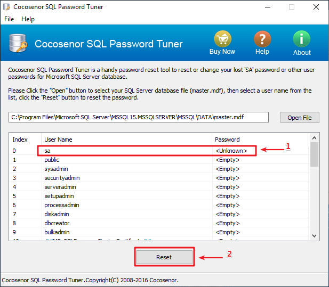Minimize the Cocosenor window
Screen dimensions: 329x287
click(268, 7)
